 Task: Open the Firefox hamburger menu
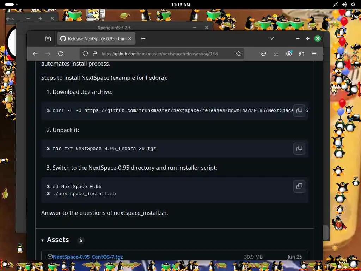pyautogui.click(x=314, y=54)
